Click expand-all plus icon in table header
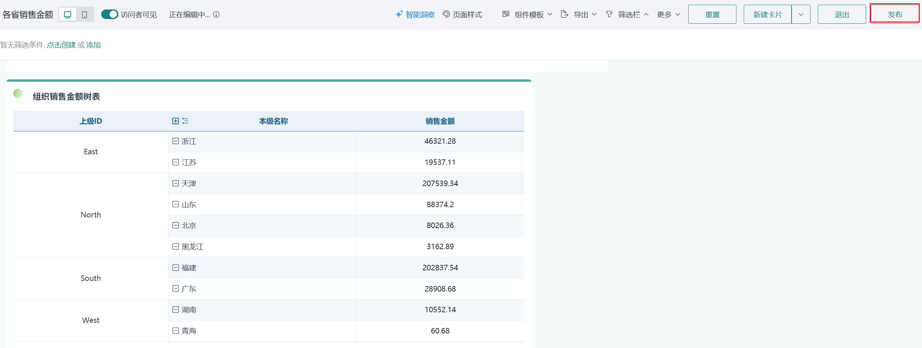 [x=175, y=121]
